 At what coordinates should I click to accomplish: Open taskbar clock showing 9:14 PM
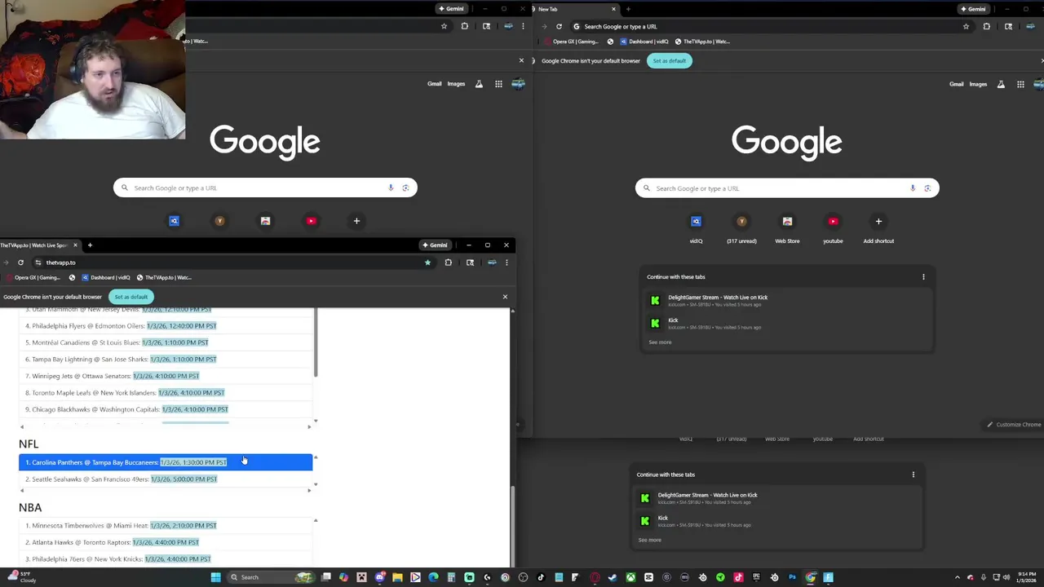1027,577
